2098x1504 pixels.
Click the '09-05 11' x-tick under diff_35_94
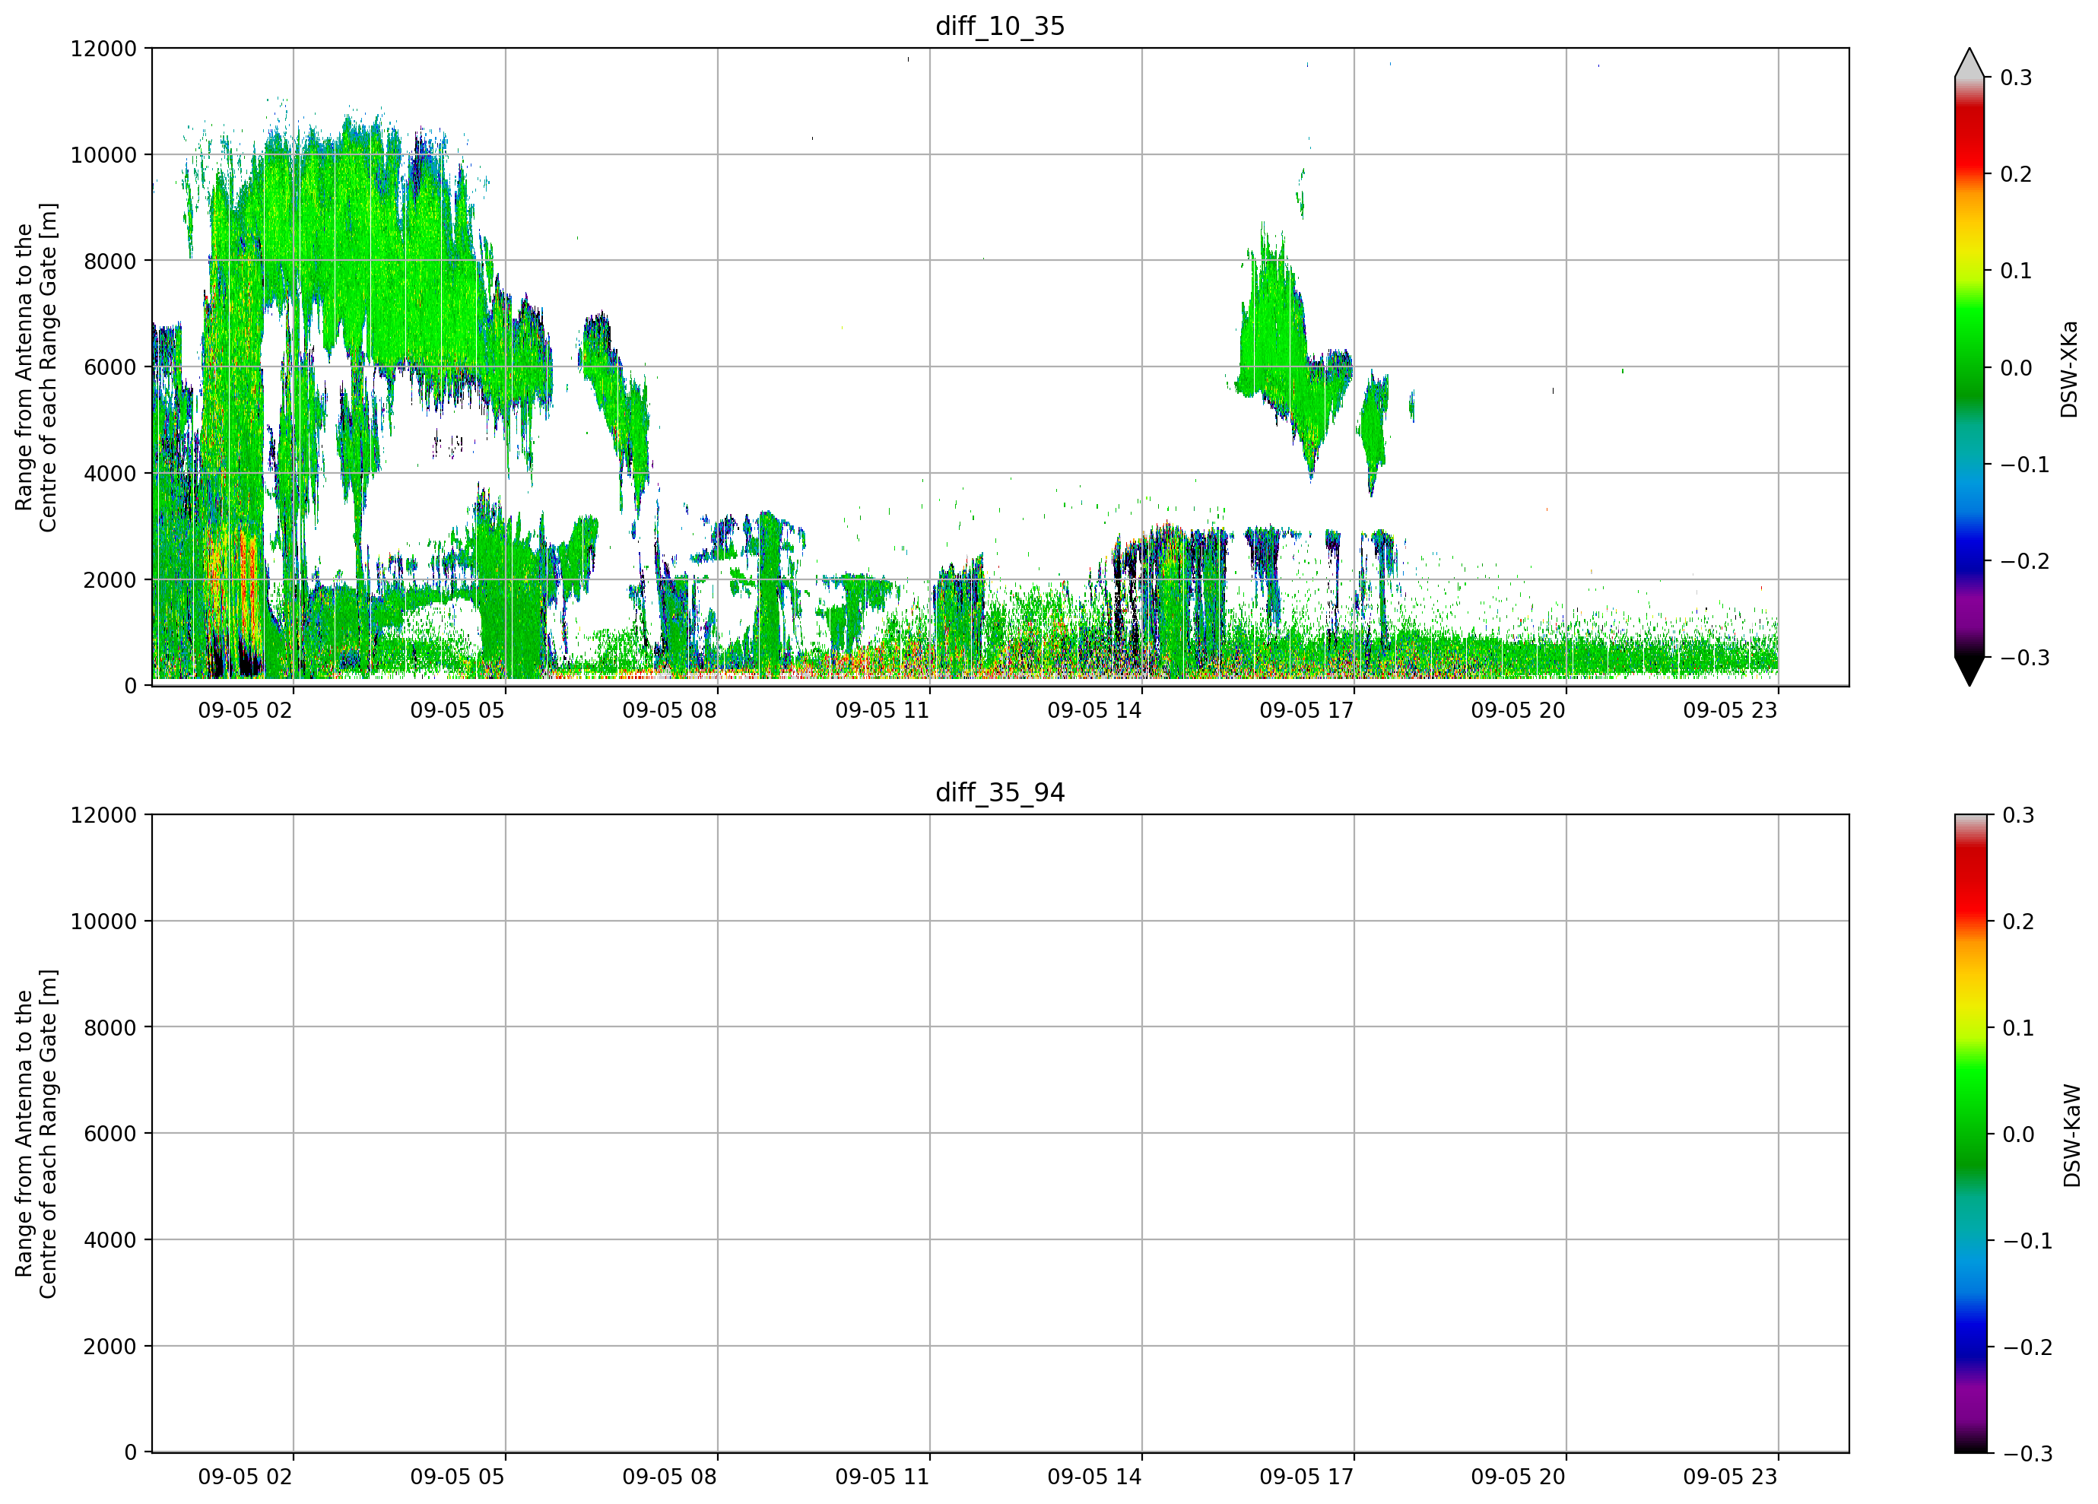tap(881, 1477)
